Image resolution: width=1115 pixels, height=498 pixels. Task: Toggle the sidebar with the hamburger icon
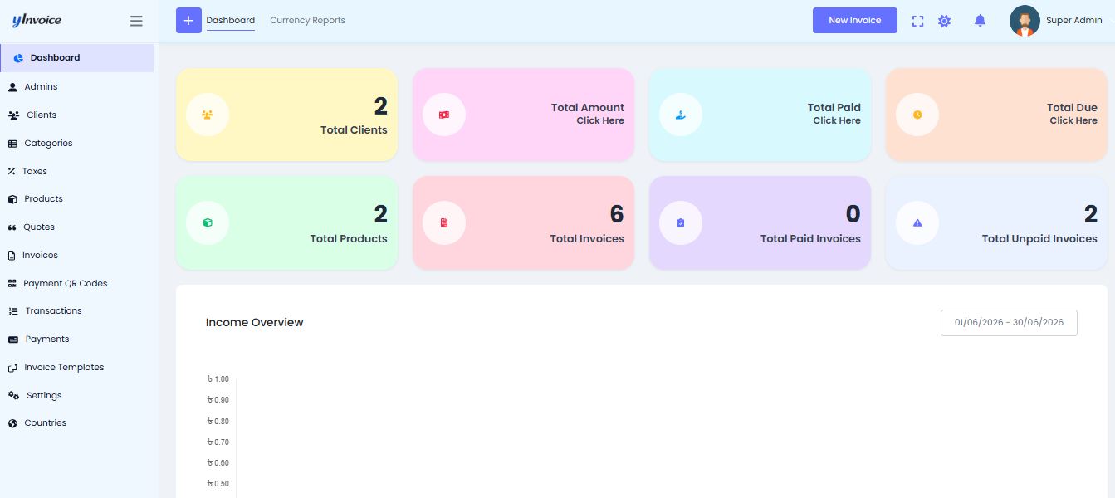point(136,21)
